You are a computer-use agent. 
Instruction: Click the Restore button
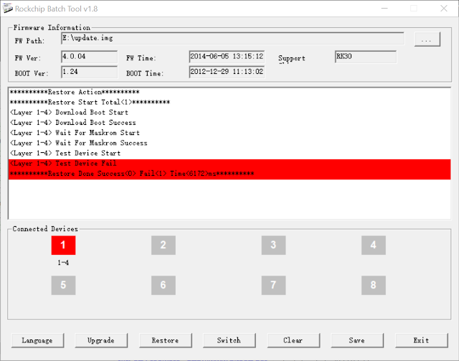click(166, 340)
